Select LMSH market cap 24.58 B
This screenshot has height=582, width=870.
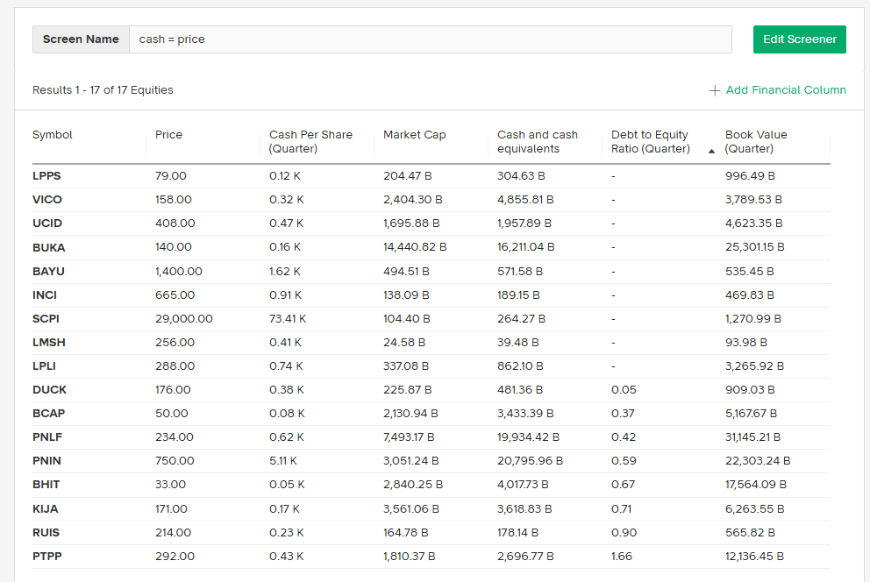tap(404, 343)
